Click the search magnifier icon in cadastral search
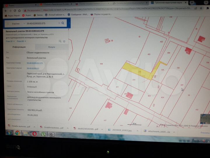Viewport: 210px width, 158px height. click(x=63, y=23)
